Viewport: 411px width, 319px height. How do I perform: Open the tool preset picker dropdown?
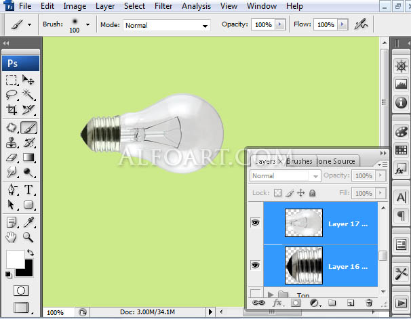point(30,24)
